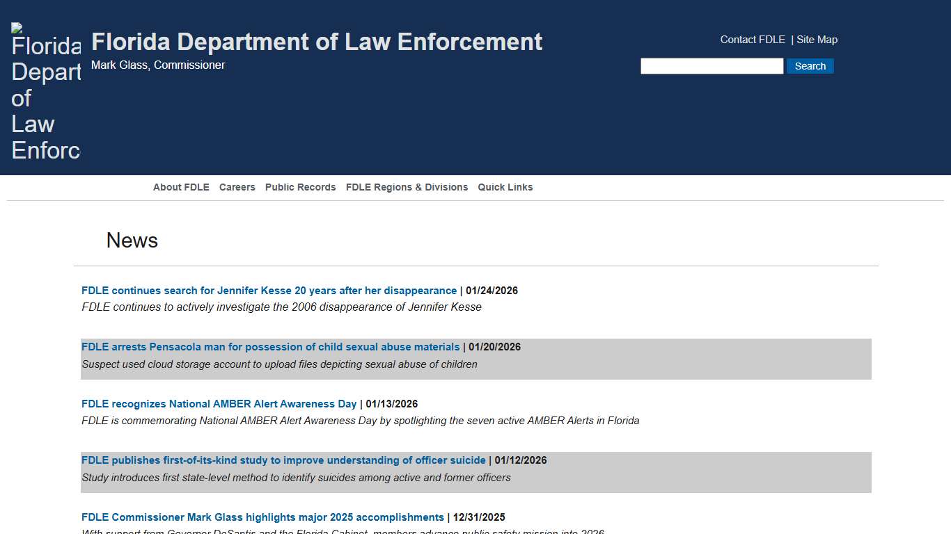Open the Careers menu
The height and width of the screenshot is (534, 951).
tap(237, 187)
